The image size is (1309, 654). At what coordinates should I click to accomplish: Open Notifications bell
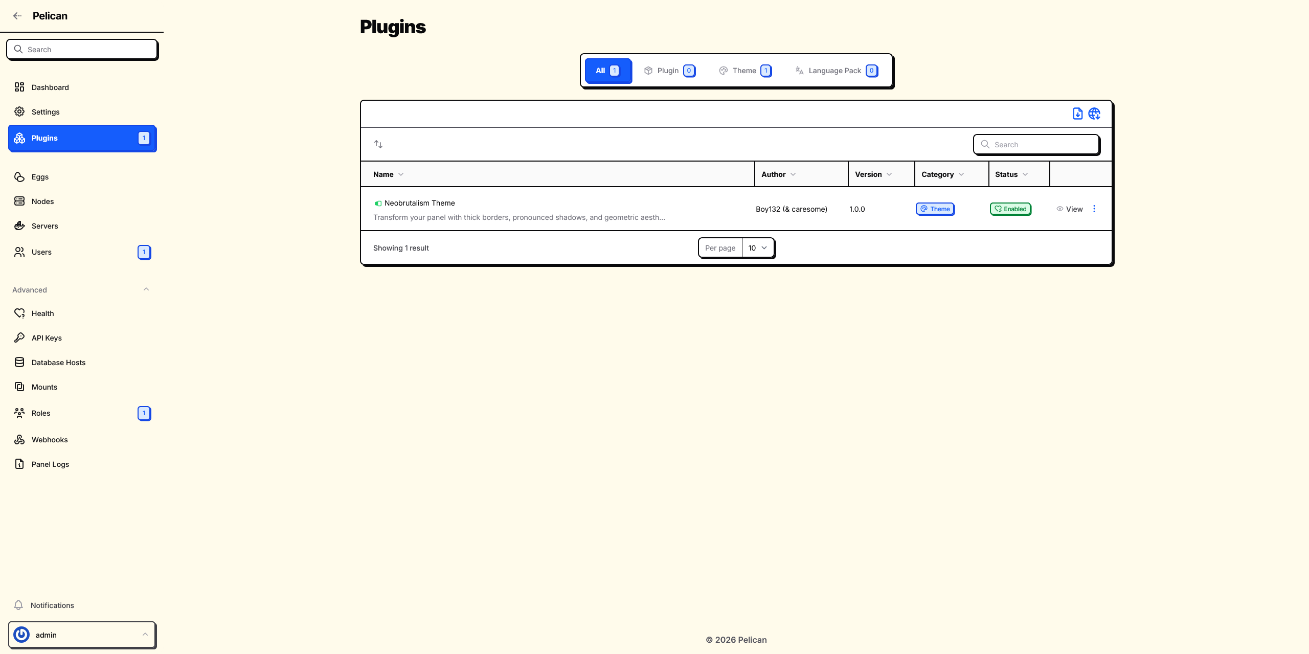tap(82, 605)
